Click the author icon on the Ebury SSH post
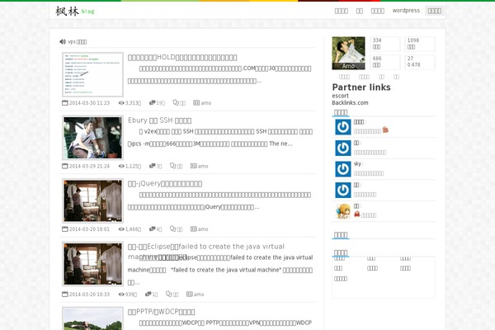 pos(194,166)
